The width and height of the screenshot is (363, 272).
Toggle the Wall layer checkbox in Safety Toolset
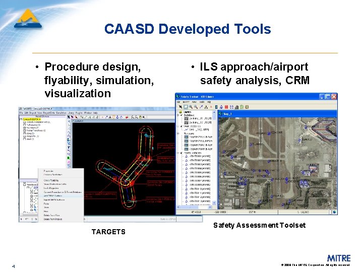pyautogui.click(x=181, y=126)
